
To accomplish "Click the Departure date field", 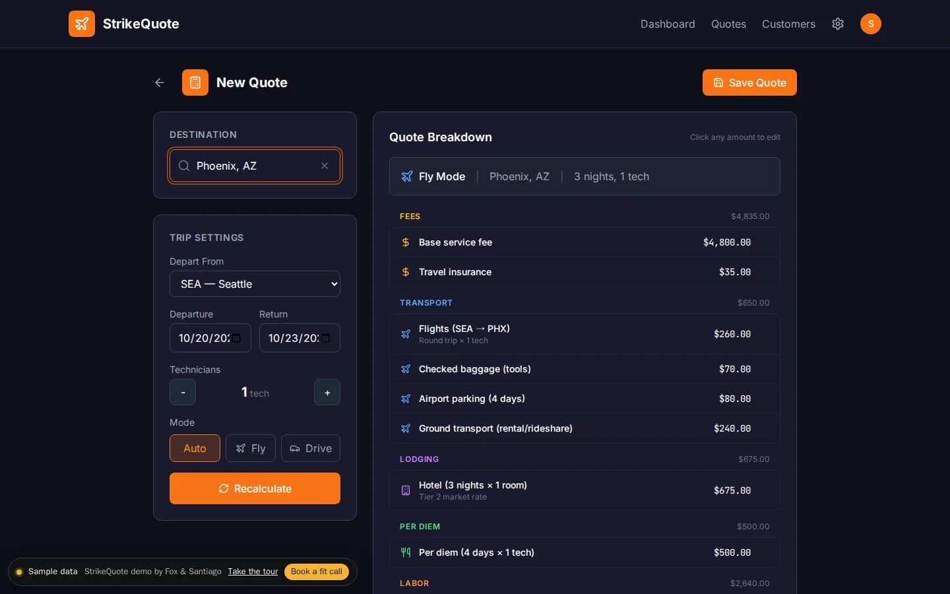I will [x=210, y=338].
